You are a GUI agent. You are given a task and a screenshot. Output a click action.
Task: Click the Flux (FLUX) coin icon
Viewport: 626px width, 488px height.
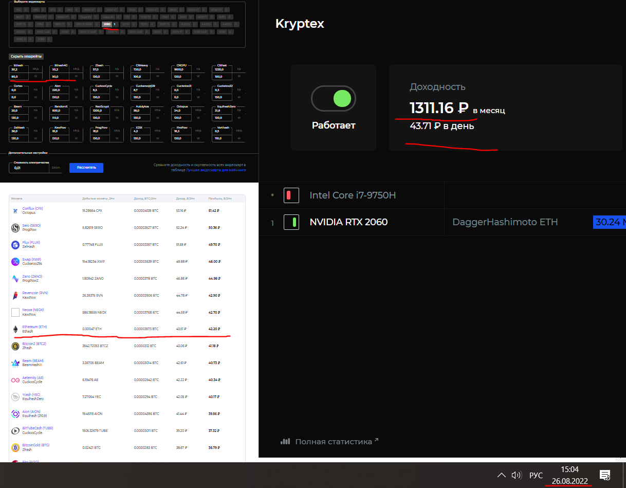(15, 245)
